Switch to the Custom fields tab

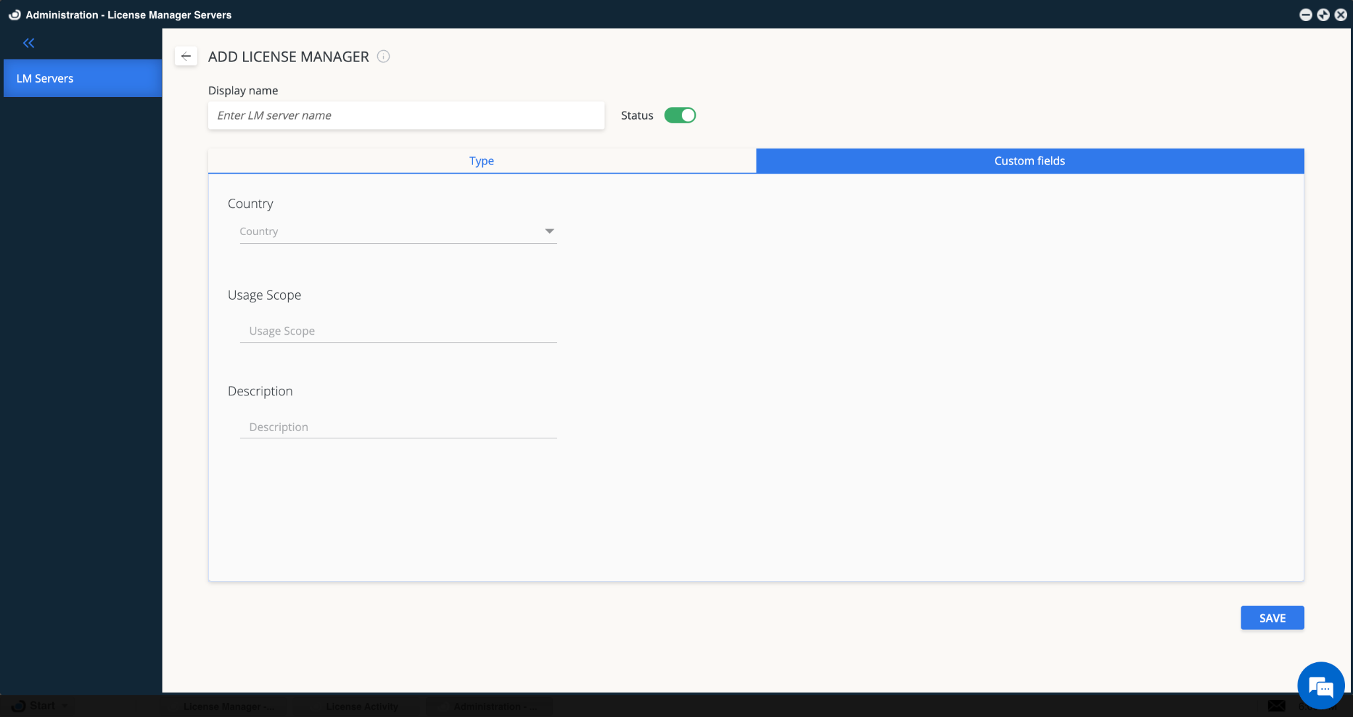[1029, 161]
